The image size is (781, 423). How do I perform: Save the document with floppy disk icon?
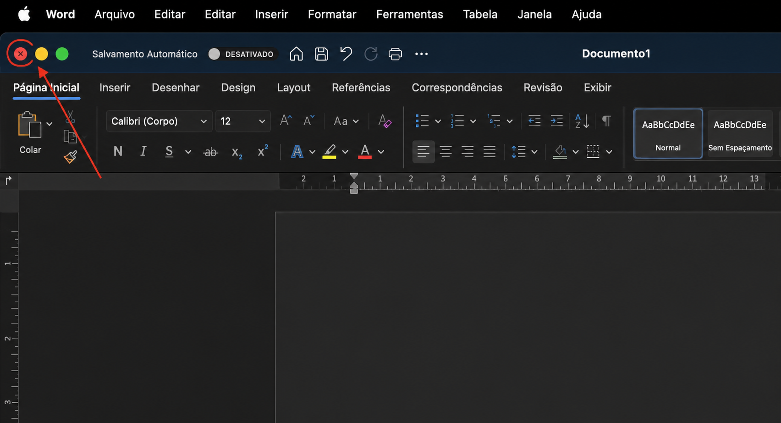click(321, 54)
